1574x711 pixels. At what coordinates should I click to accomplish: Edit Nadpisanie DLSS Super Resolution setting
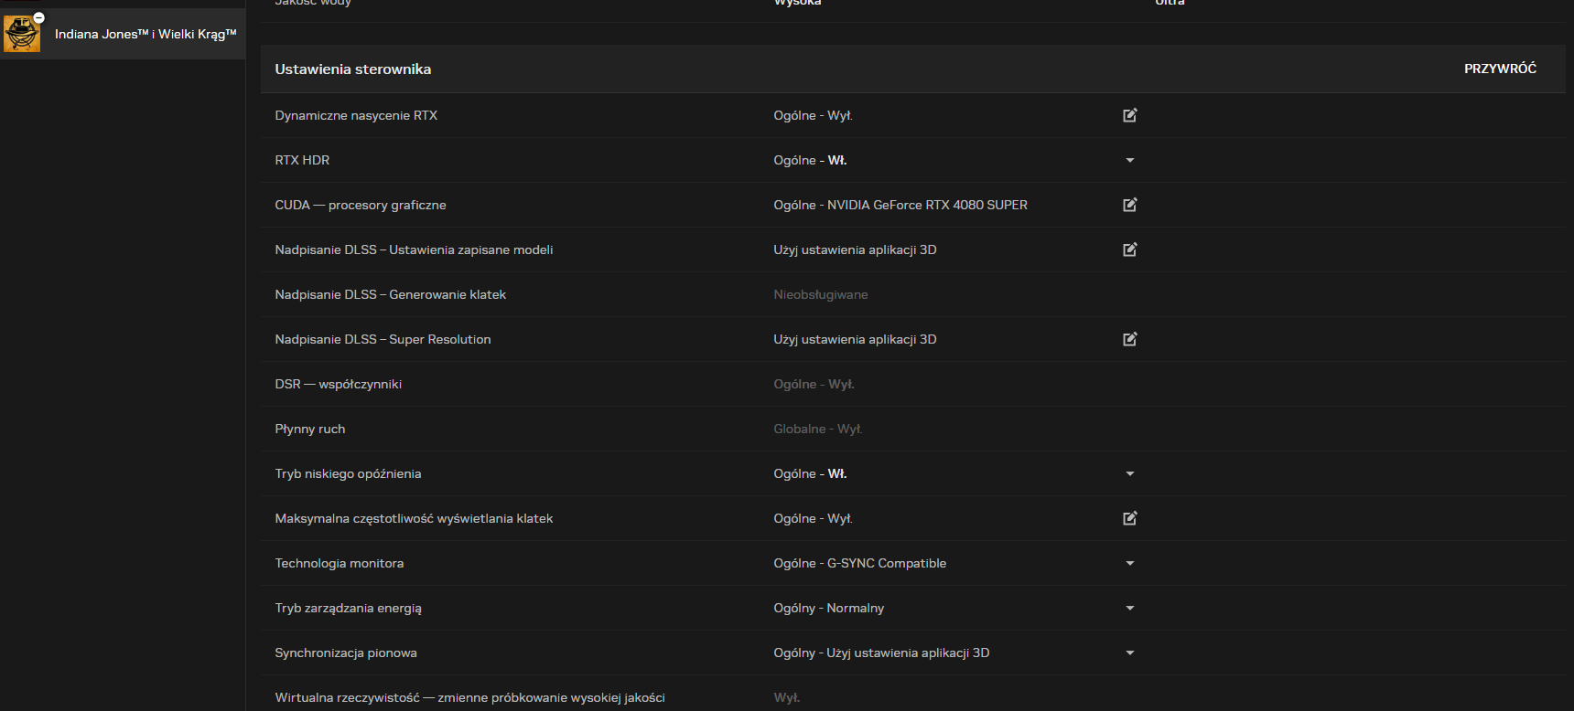pos(1130,339)
